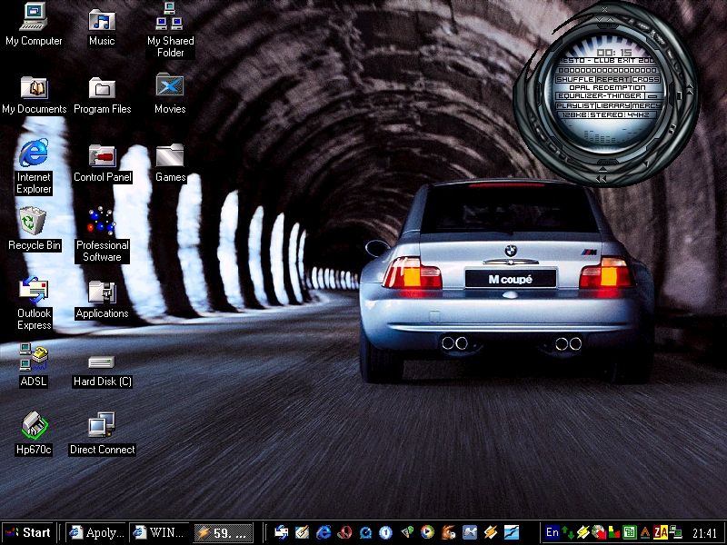
Task: Open the Equalizer-Thinger panel
Action: (600, 96)
